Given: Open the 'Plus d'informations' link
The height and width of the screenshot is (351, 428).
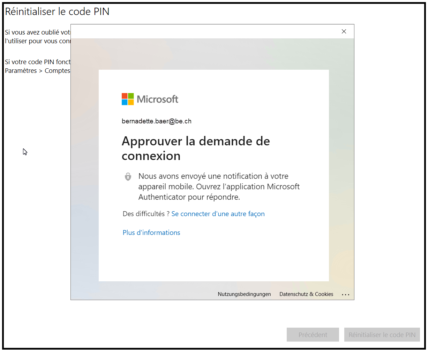Looking at the screenshot, I should (x=151, y=232).
